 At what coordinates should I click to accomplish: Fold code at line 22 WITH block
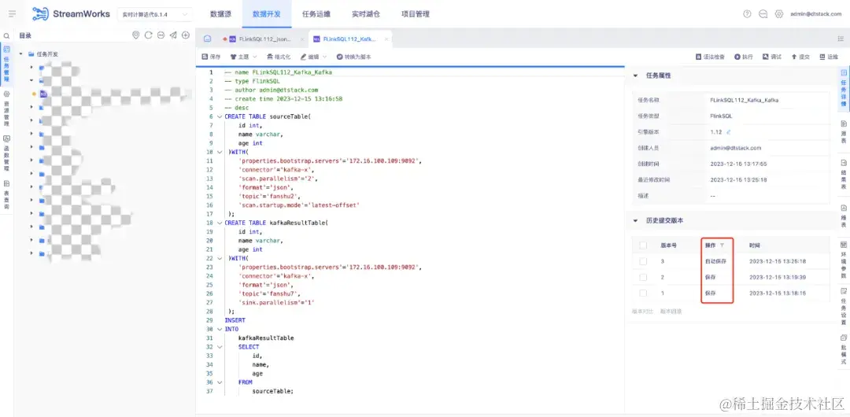220,259
